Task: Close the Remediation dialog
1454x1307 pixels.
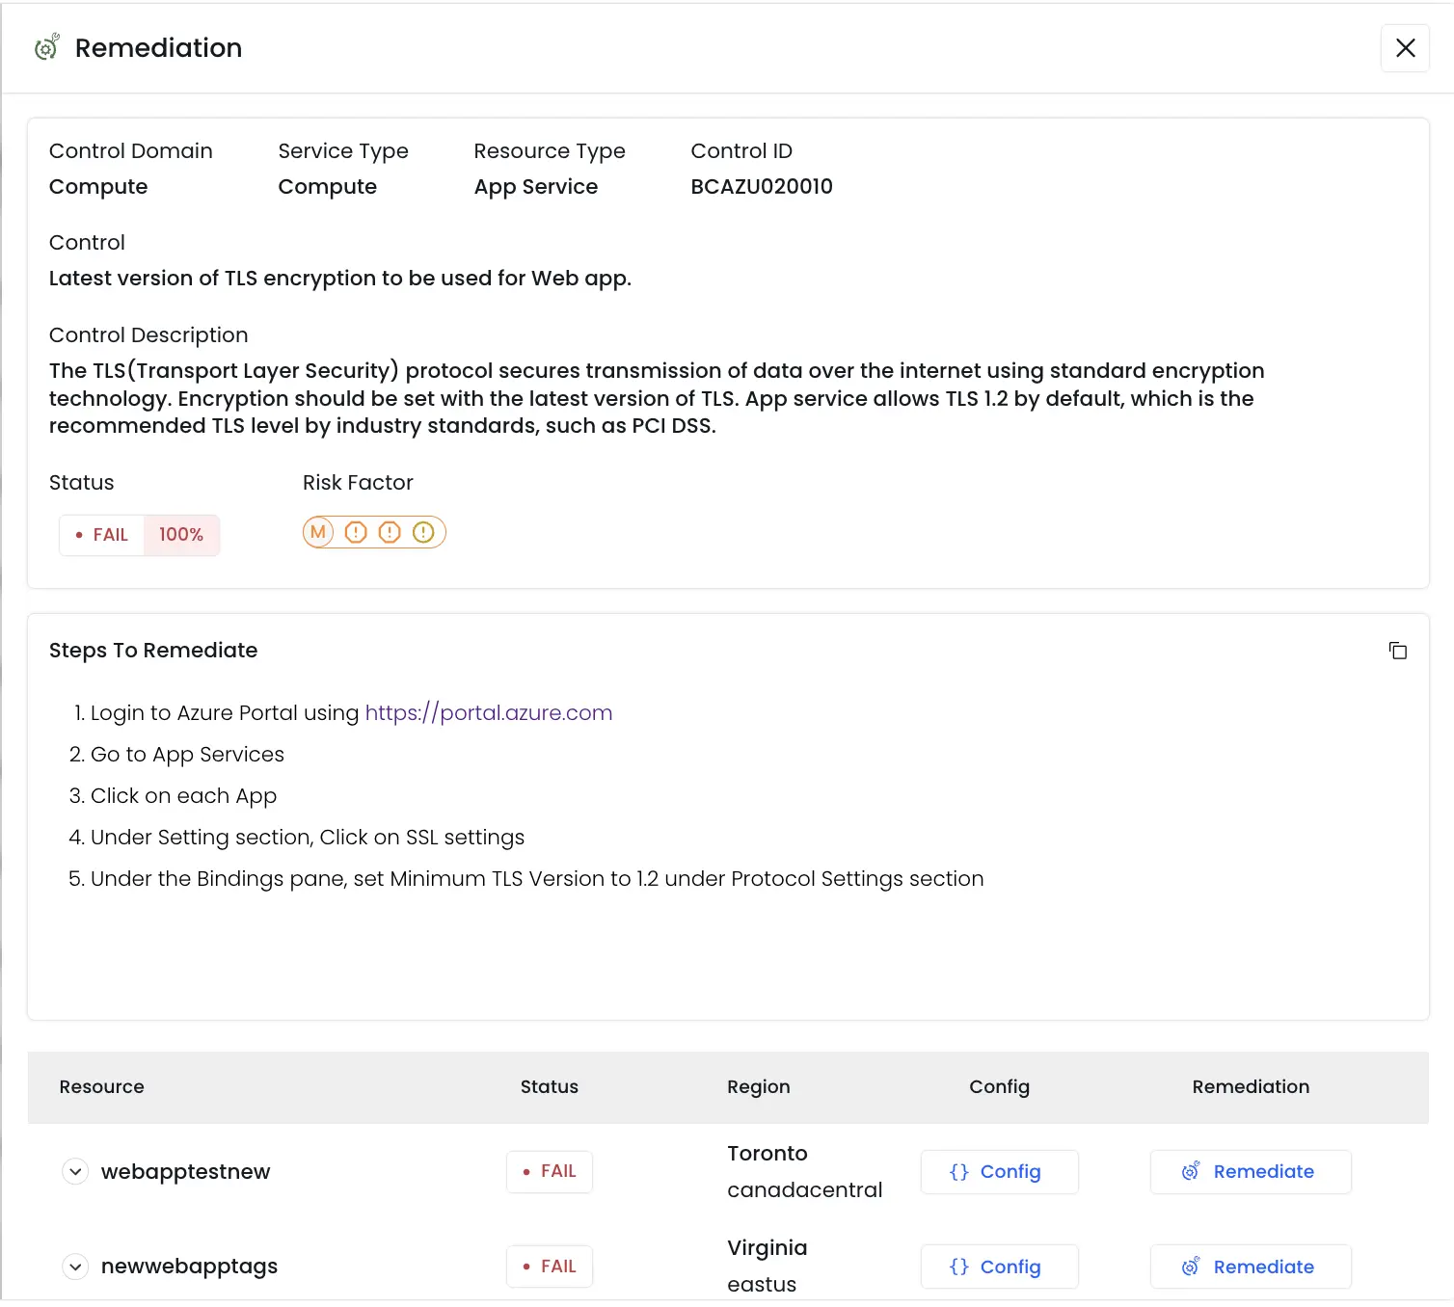Action: 1405,47
